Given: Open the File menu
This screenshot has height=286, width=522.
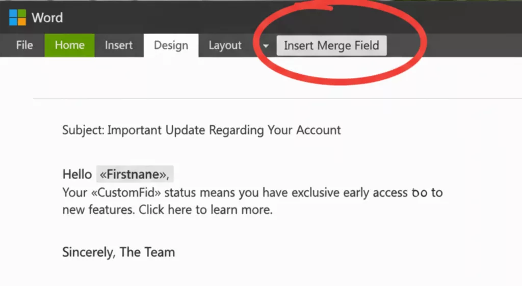Looking at the screenshot, I should click(x=24, y=45).
